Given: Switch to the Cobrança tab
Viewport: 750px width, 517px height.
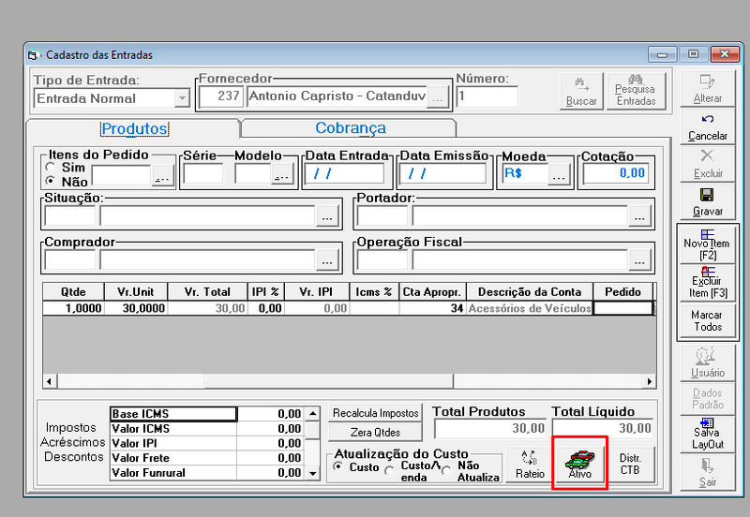Looking at the screenshot, I should 350,128.
